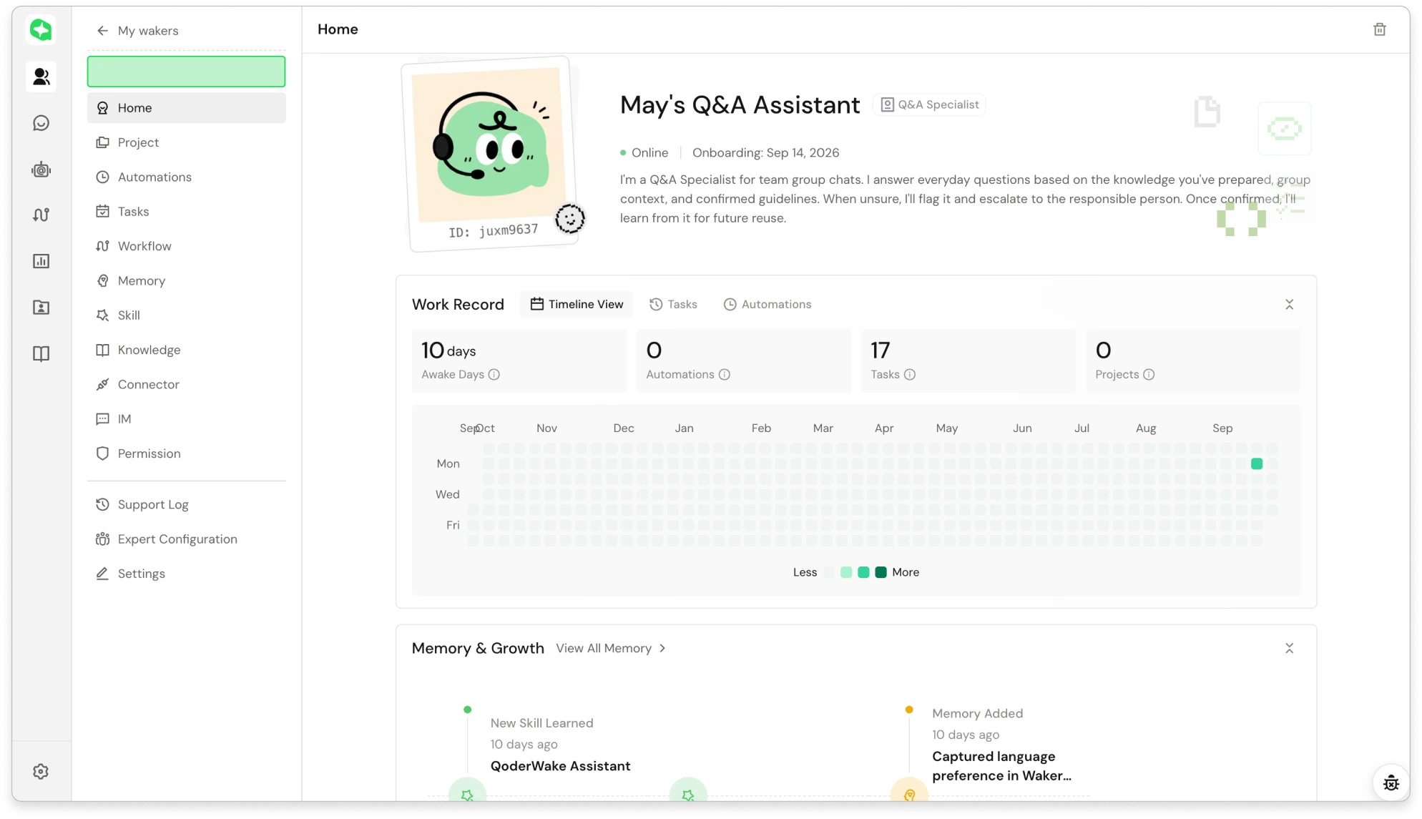The image size is (1422, 819).
Task: Click the green active day cell in September
Action: (1256, 464)
